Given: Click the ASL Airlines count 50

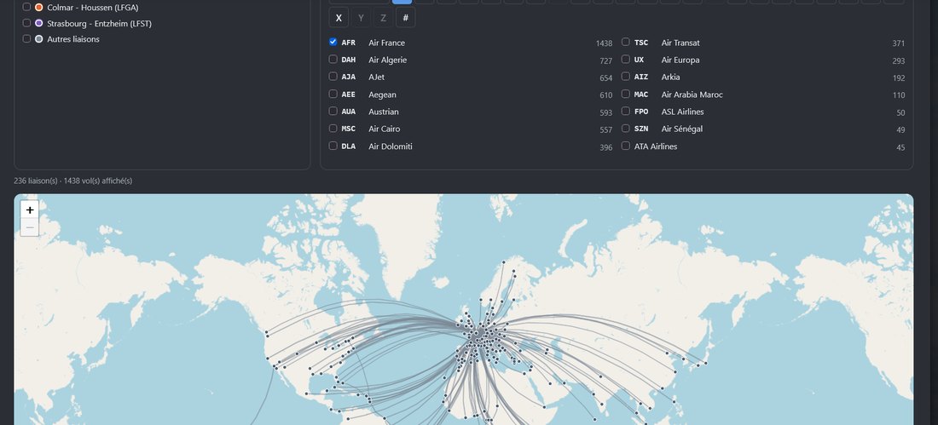Looking at the screenshot, I should click(x=901, y=113).
